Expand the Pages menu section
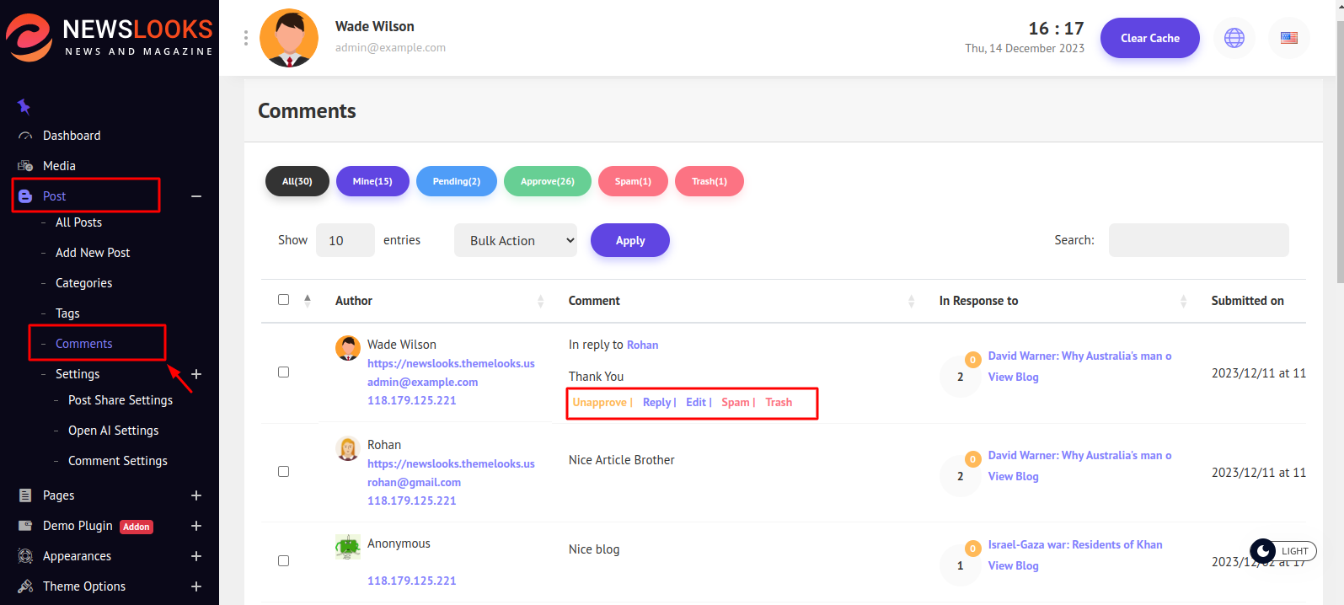The width and height of the screenshot is (1344, 605). tap(196, 495)
